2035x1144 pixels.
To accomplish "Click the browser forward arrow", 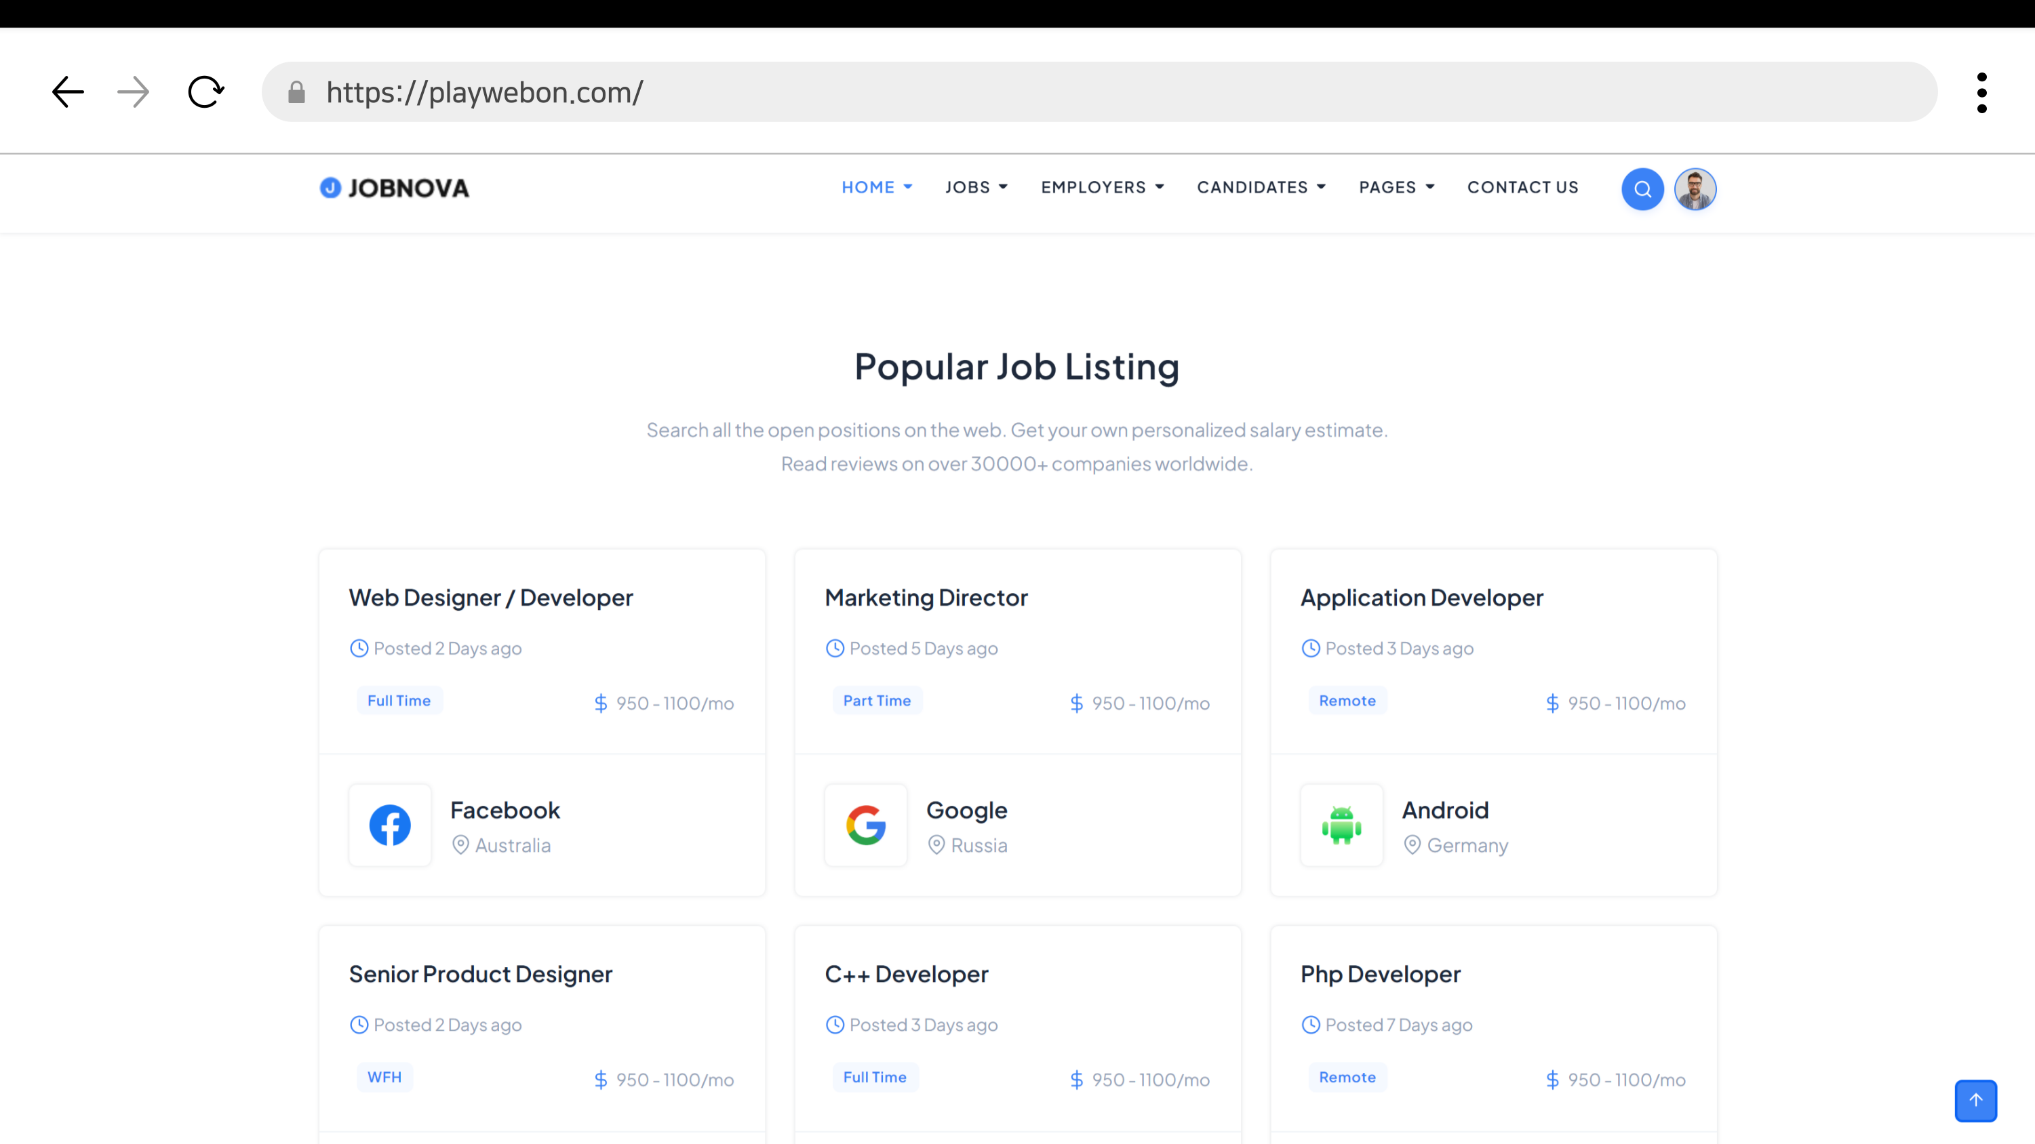I will point(133,92).
